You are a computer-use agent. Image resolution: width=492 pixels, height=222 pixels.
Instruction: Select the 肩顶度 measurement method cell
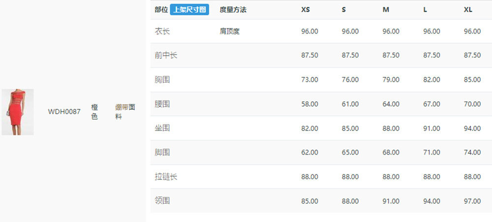coord(230,32)
